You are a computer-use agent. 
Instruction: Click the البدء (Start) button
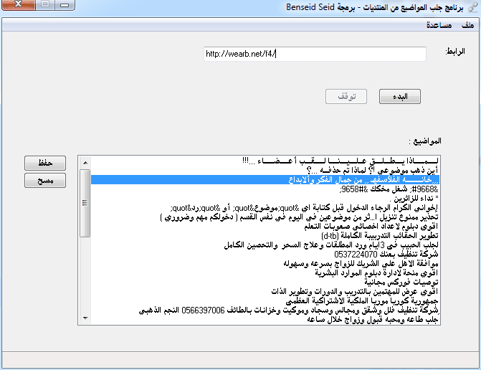[x=400, y=97]
